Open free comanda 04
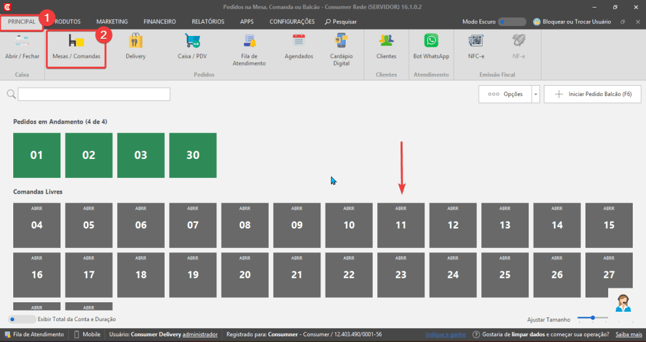Viewport: 646px width, 342px height. (37, 225)
